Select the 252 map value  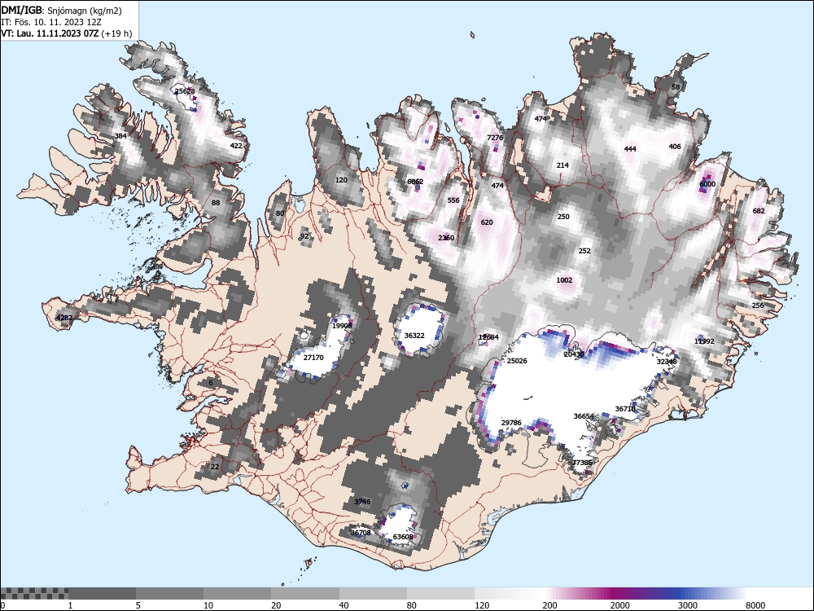click(x=584, y=250)
